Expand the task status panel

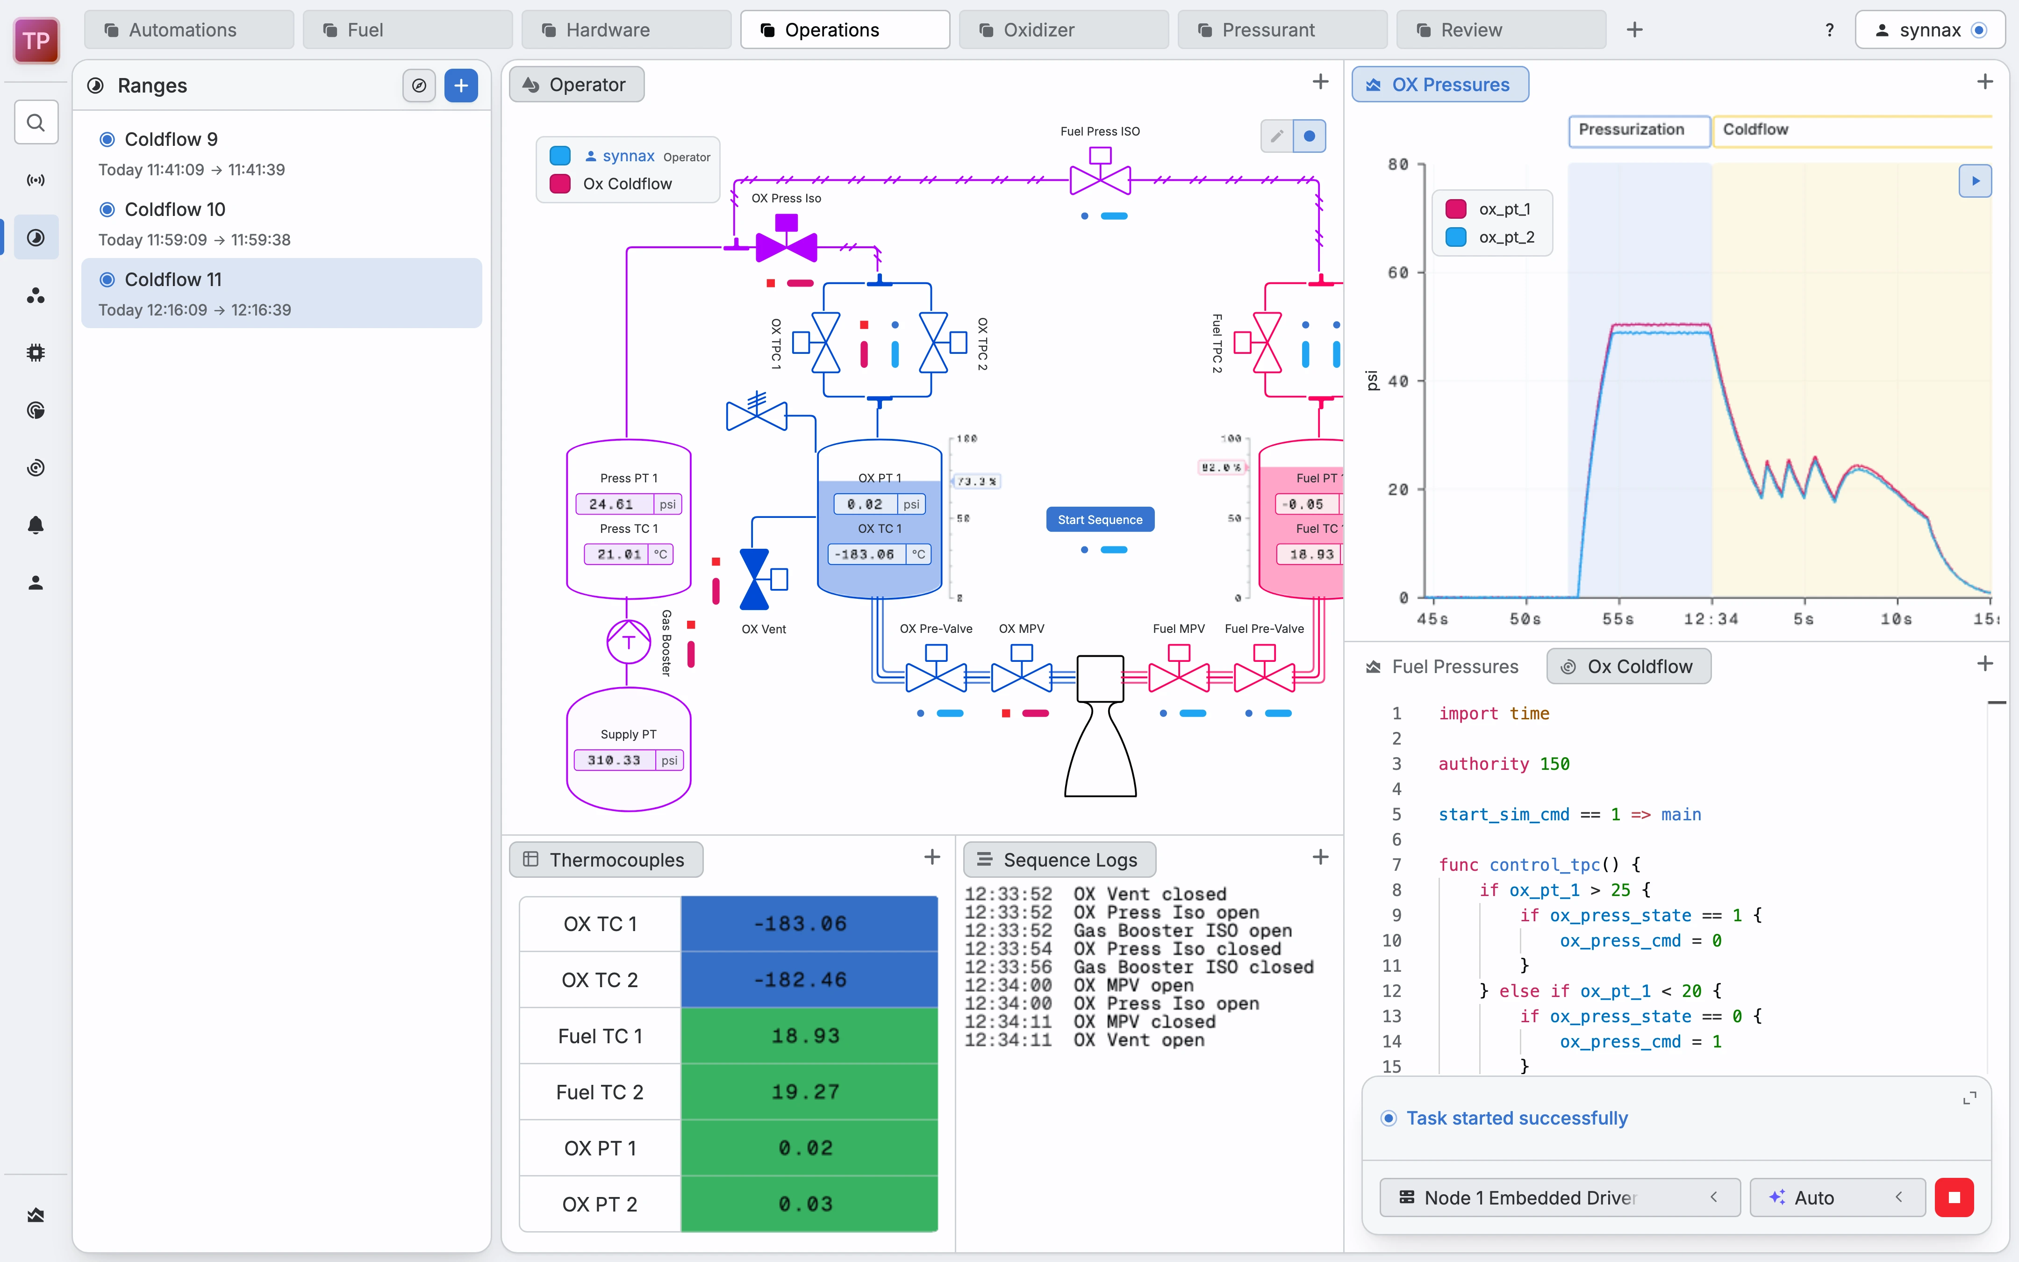click(x=1969, y=1098)
